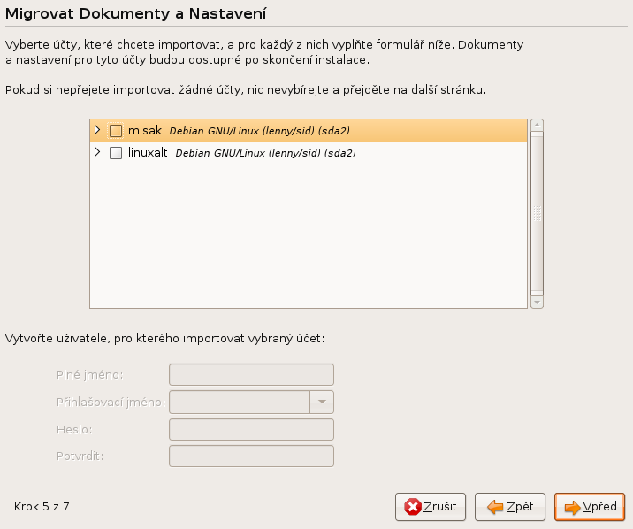Click the Vytvořte uživatele label

click(x=164, y=339)
